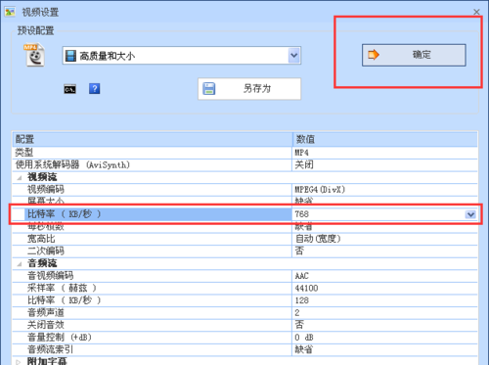Click the 0 dB volume value

pyautogui.click(x=384, y=338)
